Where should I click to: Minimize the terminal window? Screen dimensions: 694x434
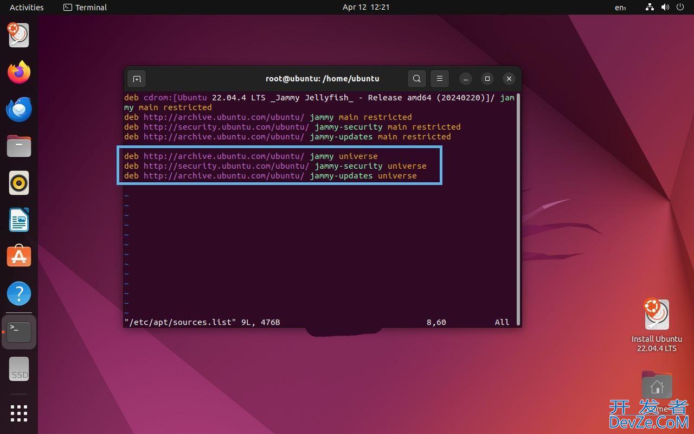[466, 79]
